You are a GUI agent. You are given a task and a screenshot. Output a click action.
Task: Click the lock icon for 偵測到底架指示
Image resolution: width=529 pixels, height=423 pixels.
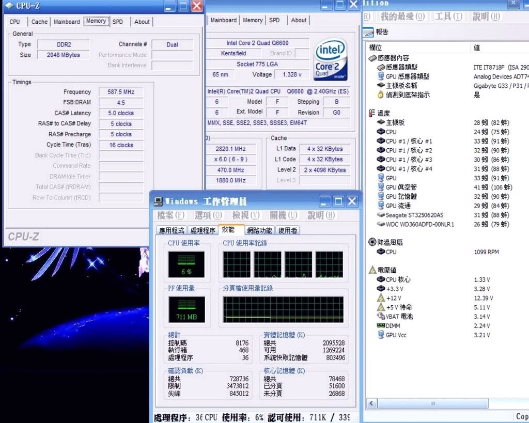(x=381, y=95)
